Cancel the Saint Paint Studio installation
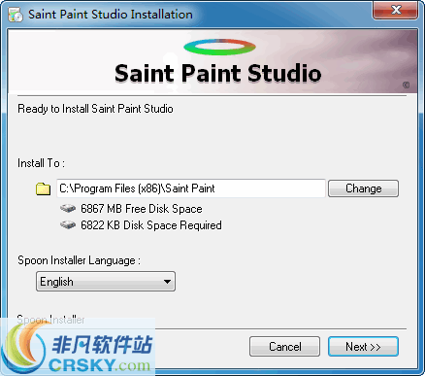 (x=284, y=347)
